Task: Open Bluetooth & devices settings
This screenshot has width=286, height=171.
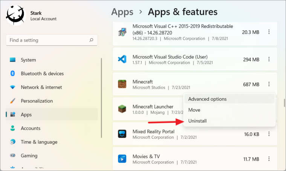Action: tap(52, 74)
